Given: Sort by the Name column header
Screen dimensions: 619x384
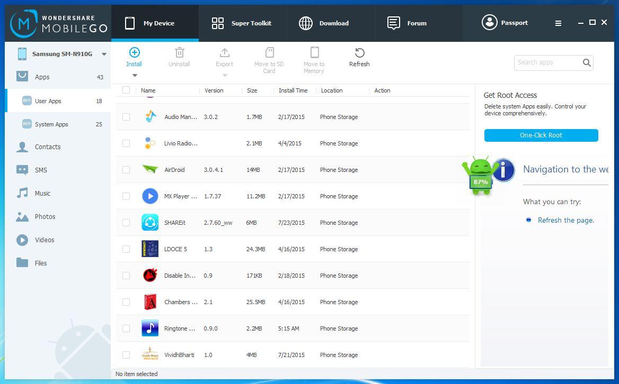Looking at the screenshot, I should pyautogui.click(x=148, y=90).
